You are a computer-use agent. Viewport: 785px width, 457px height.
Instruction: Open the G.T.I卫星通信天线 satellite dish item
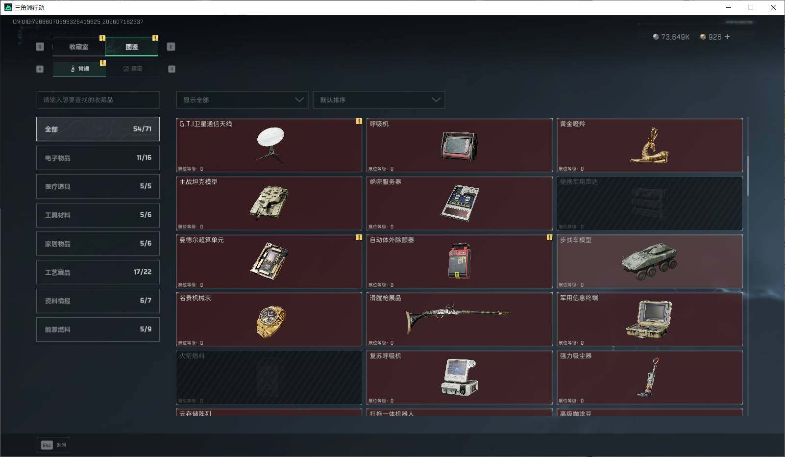click(x=269, y=145)
